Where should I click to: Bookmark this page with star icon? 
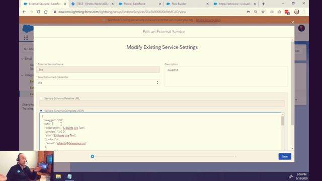coord(263,12)
